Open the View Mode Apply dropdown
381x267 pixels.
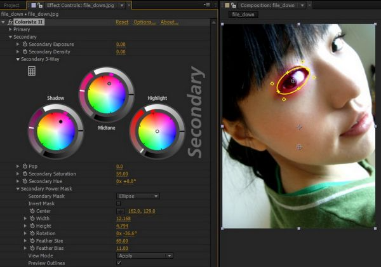point(145,256)
